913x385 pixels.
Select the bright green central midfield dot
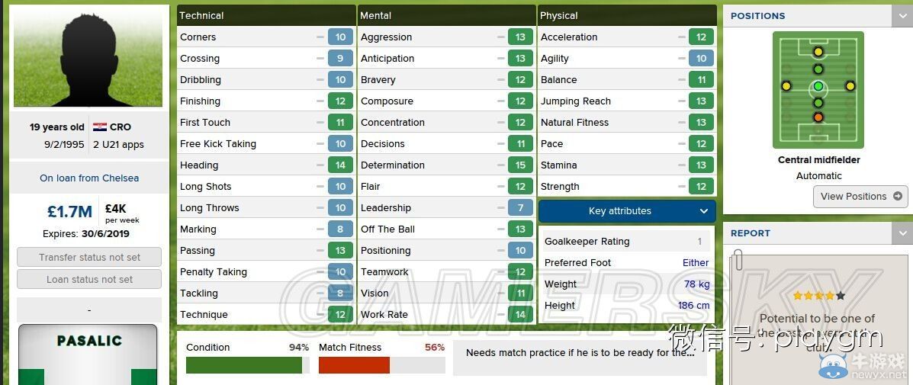pyautogui.click(x=818, y=87)
